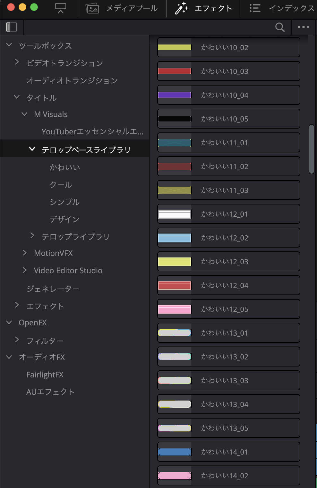Viewport: 317px width, 488px height.
Task: Expand the テロップライブラリ chevron
Action: pyautogui.click(x=32, y=236)
